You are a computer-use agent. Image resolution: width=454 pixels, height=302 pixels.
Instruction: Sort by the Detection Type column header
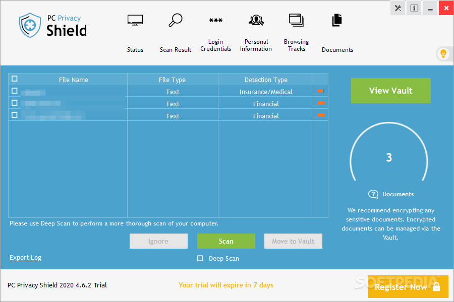(x=266, y=80)
